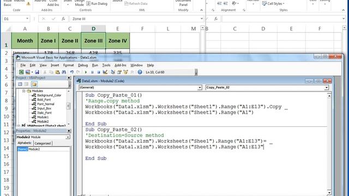Open the Properties Window icon in VBA toolbar
Image resolution: width=349 pixels, height=196 pixels.
(x=119, y=72)
